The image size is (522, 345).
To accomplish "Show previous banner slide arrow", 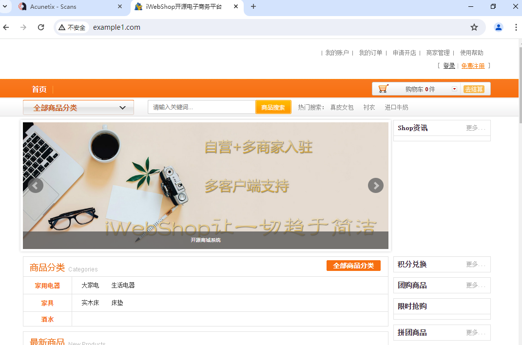I will (x=35, y=185).
